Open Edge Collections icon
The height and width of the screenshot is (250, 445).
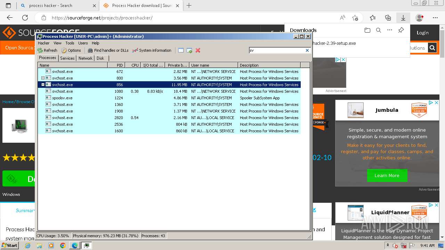(388, 18)
